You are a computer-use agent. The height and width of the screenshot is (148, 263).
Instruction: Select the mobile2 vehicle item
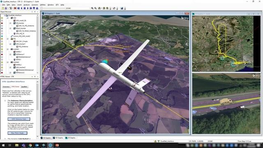point(15,62)
